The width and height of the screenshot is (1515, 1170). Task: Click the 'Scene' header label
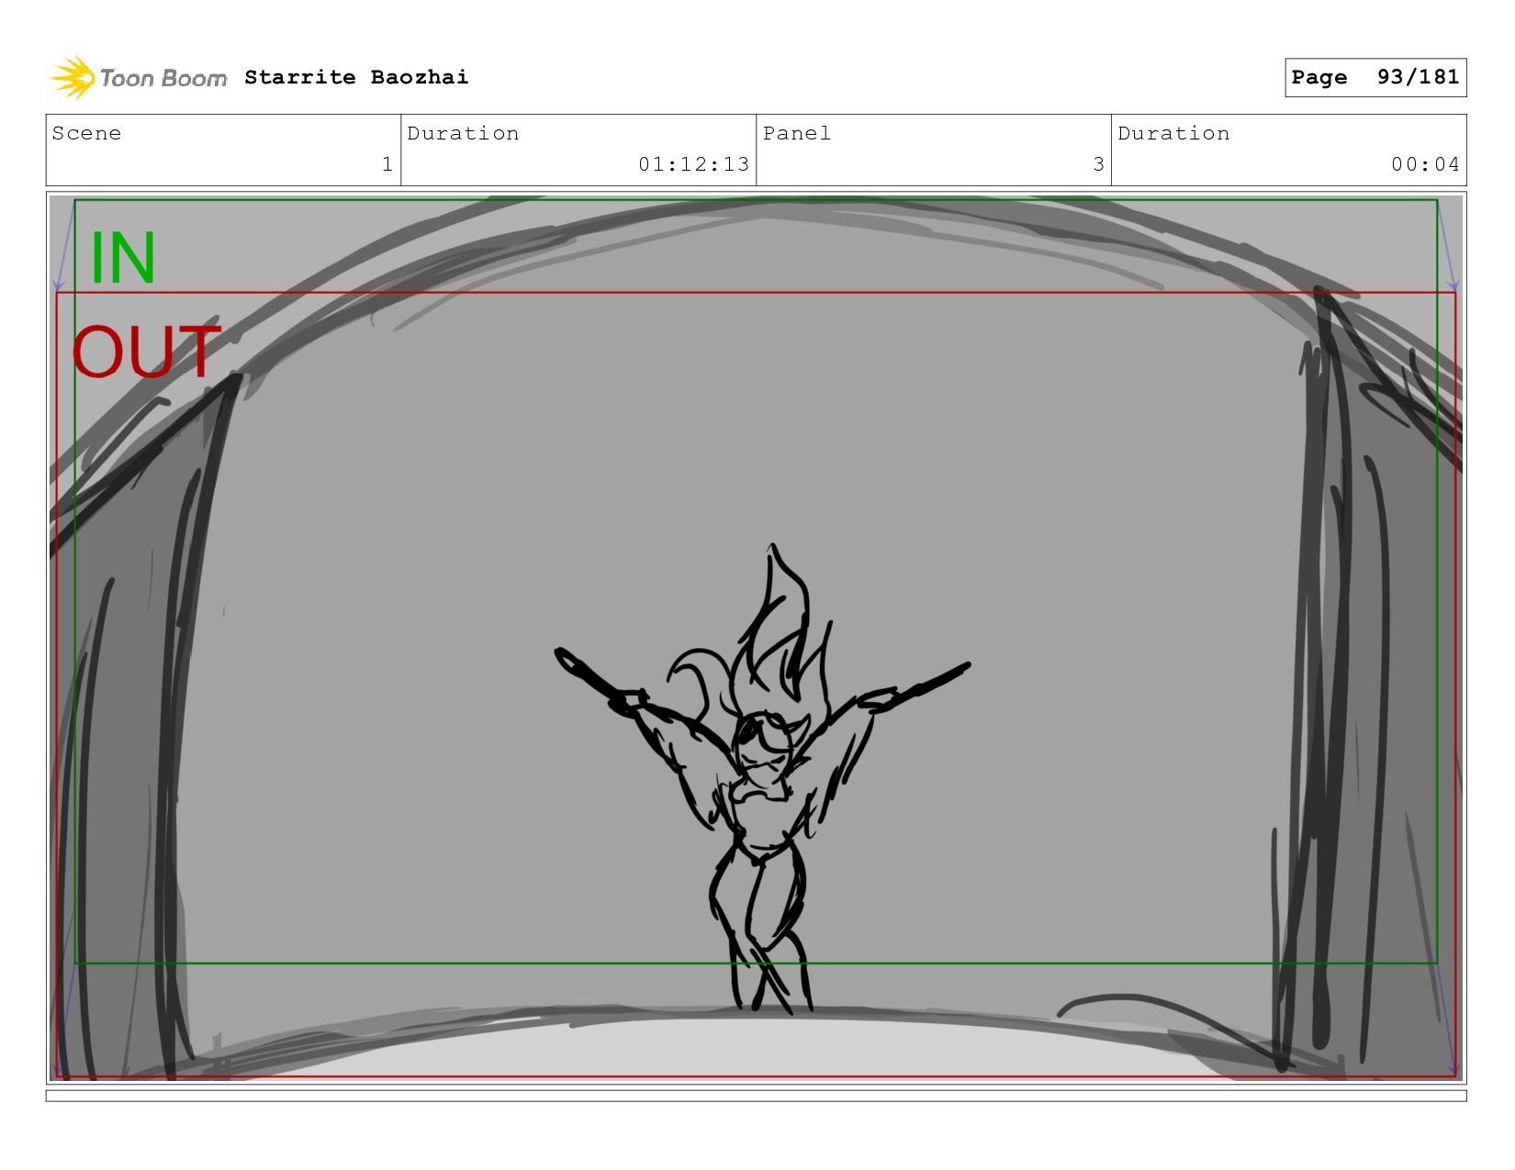coord(86,133)
